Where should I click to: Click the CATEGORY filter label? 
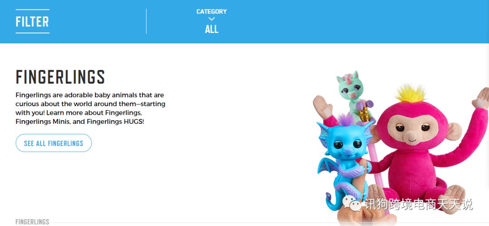pos(211,11)
